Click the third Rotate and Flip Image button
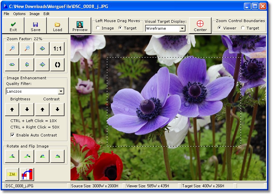 coord(42,156)
